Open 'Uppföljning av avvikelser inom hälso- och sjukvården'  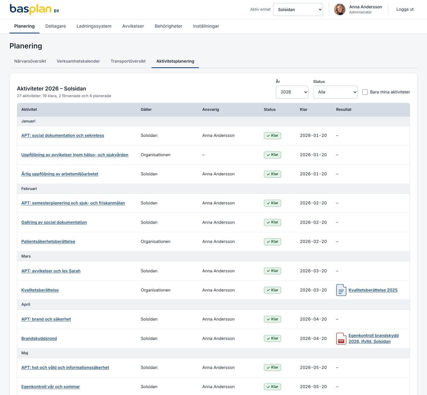pyautogui.click(x=75, y=155)
